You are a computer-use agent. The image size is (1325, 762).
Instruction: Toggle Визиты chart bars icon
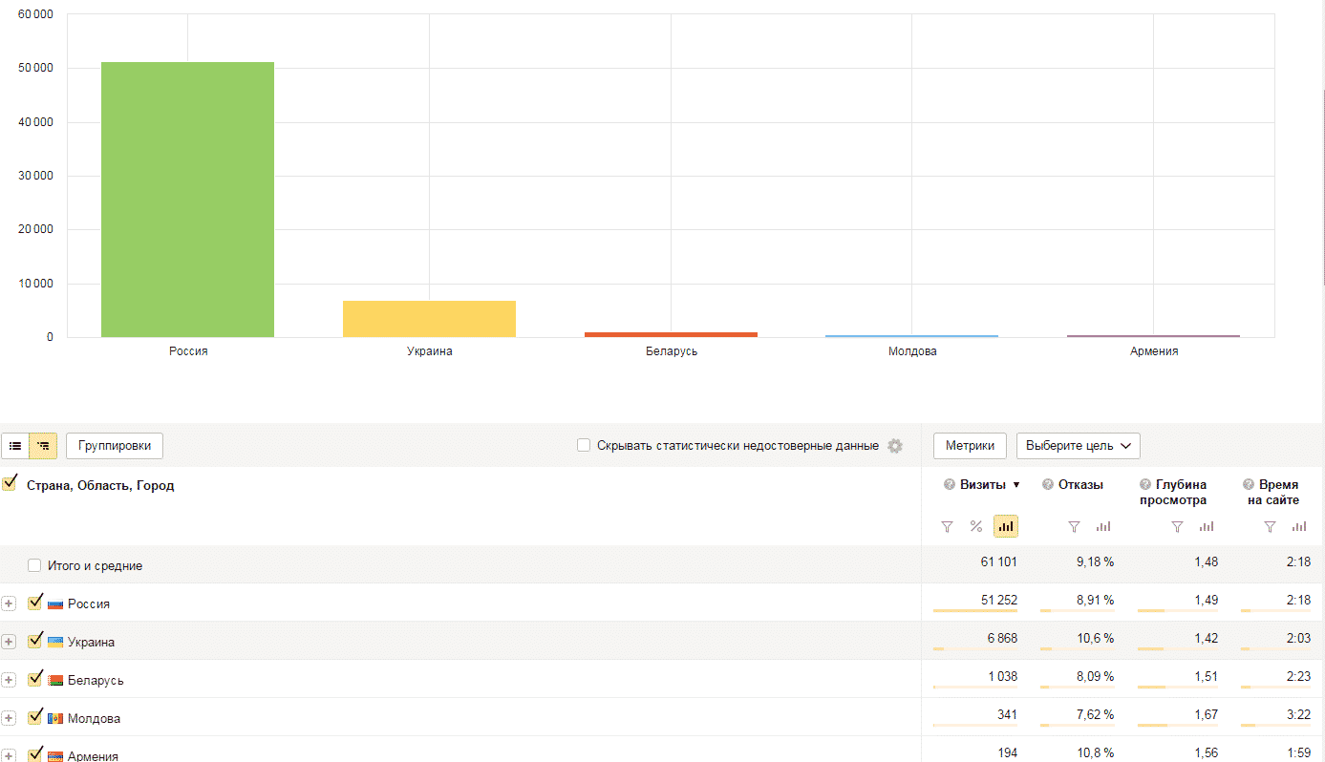click(1006, 526)
